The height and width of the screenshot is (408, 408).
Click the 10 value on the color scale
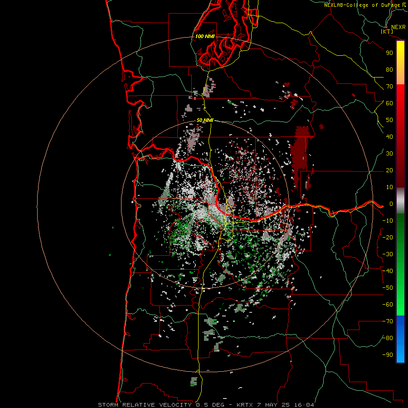389,187
